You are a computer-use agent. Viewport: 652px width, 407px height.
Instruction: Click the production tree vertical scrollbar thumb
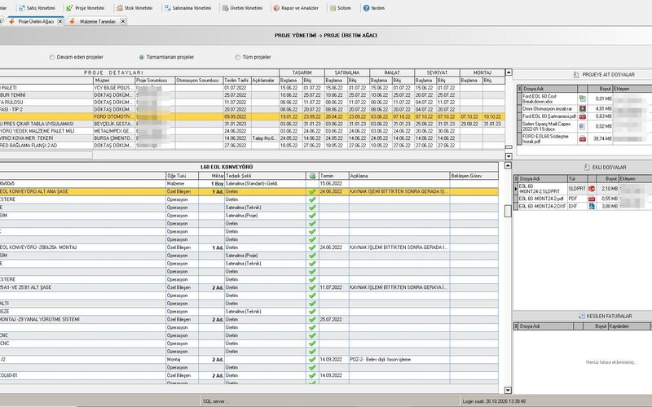pos(508,211)
